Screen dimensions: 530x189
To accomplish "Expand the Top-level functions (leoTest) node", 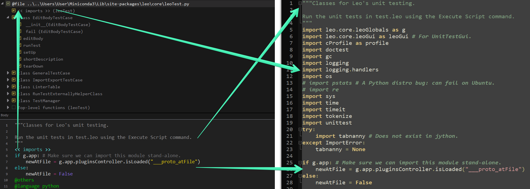I will (x=8, y=107).
